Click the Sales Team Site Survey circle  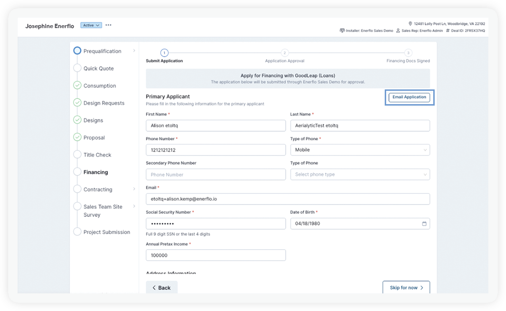77,206
